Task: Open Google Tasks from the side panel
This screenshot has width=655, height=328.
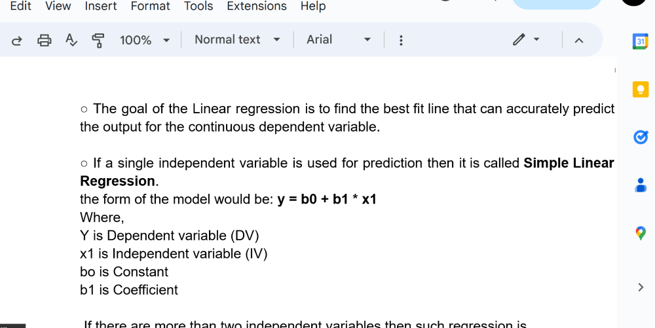Action: (641, 137)
